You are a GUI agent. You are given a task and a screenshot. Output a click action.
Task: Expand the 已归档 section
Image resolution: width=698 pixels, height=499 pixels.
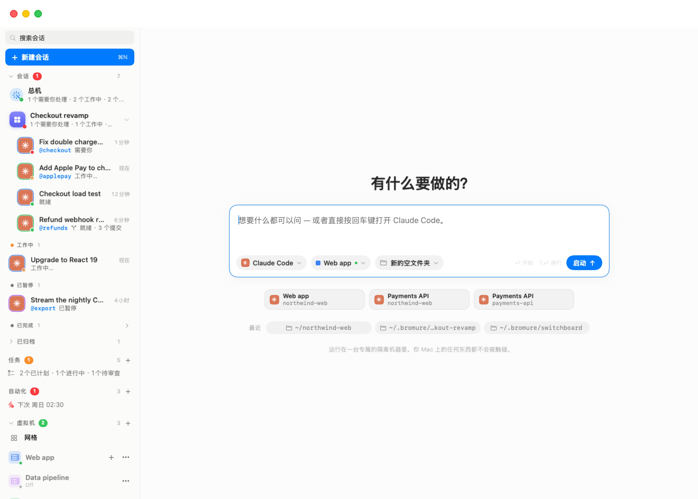point(11,341)
